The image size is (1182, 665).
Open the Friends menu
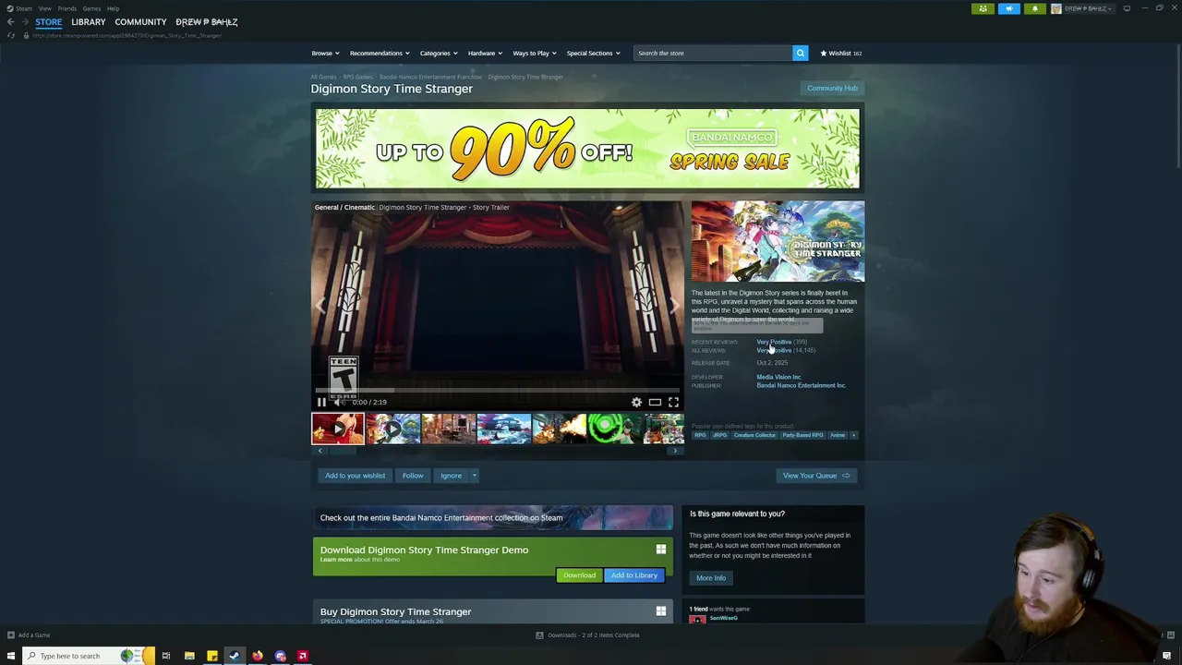[x=67, y=8]
